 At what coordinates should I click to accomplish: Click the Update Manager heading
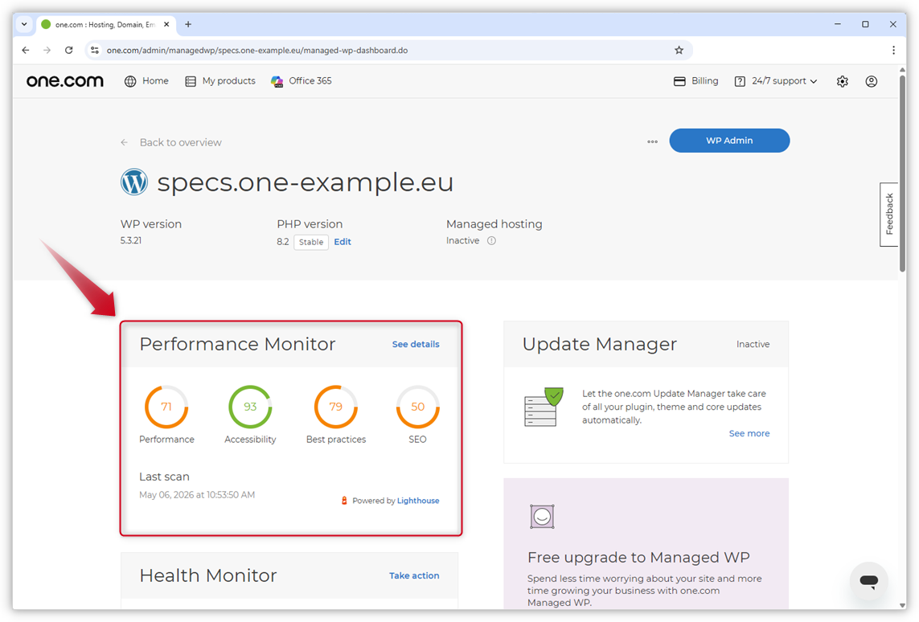pyautogui.click(x=600, y=344)
